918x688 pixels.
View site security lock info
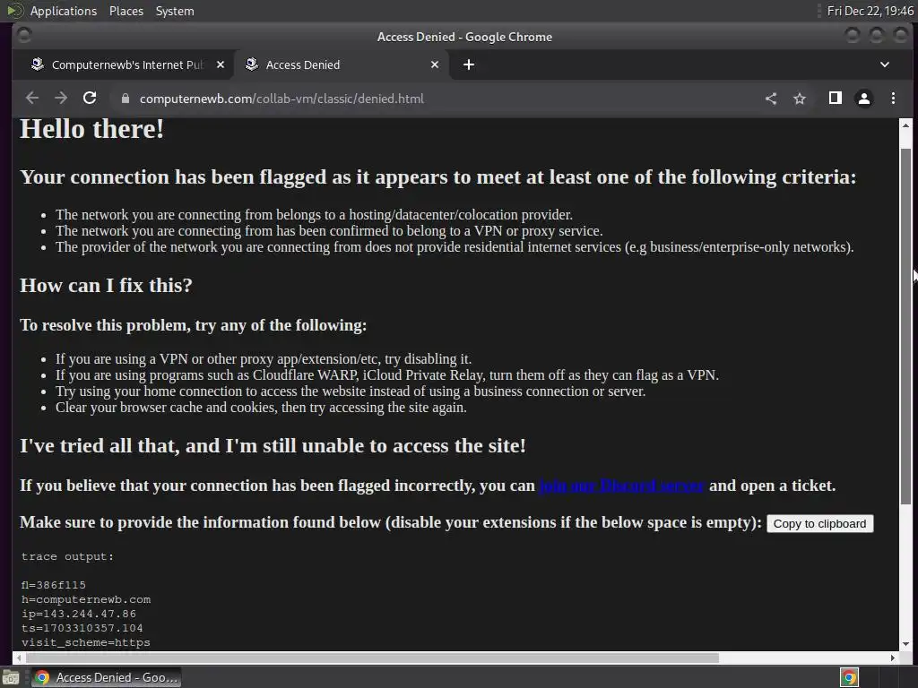point(125,99)
